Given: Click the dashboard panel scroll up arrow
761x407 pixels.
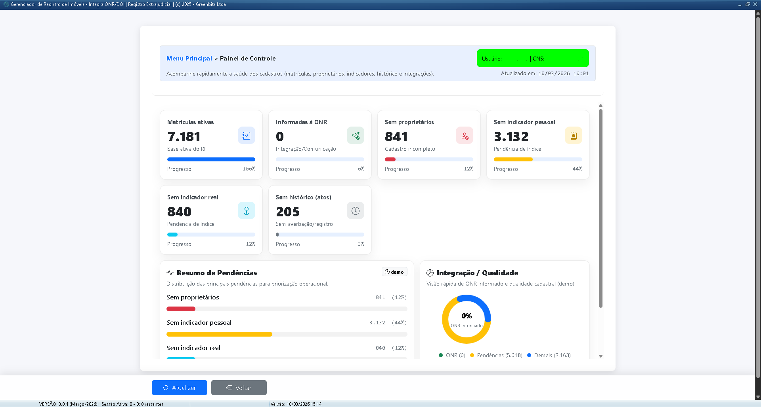Looking at the screenshot, I should point(600,106).
